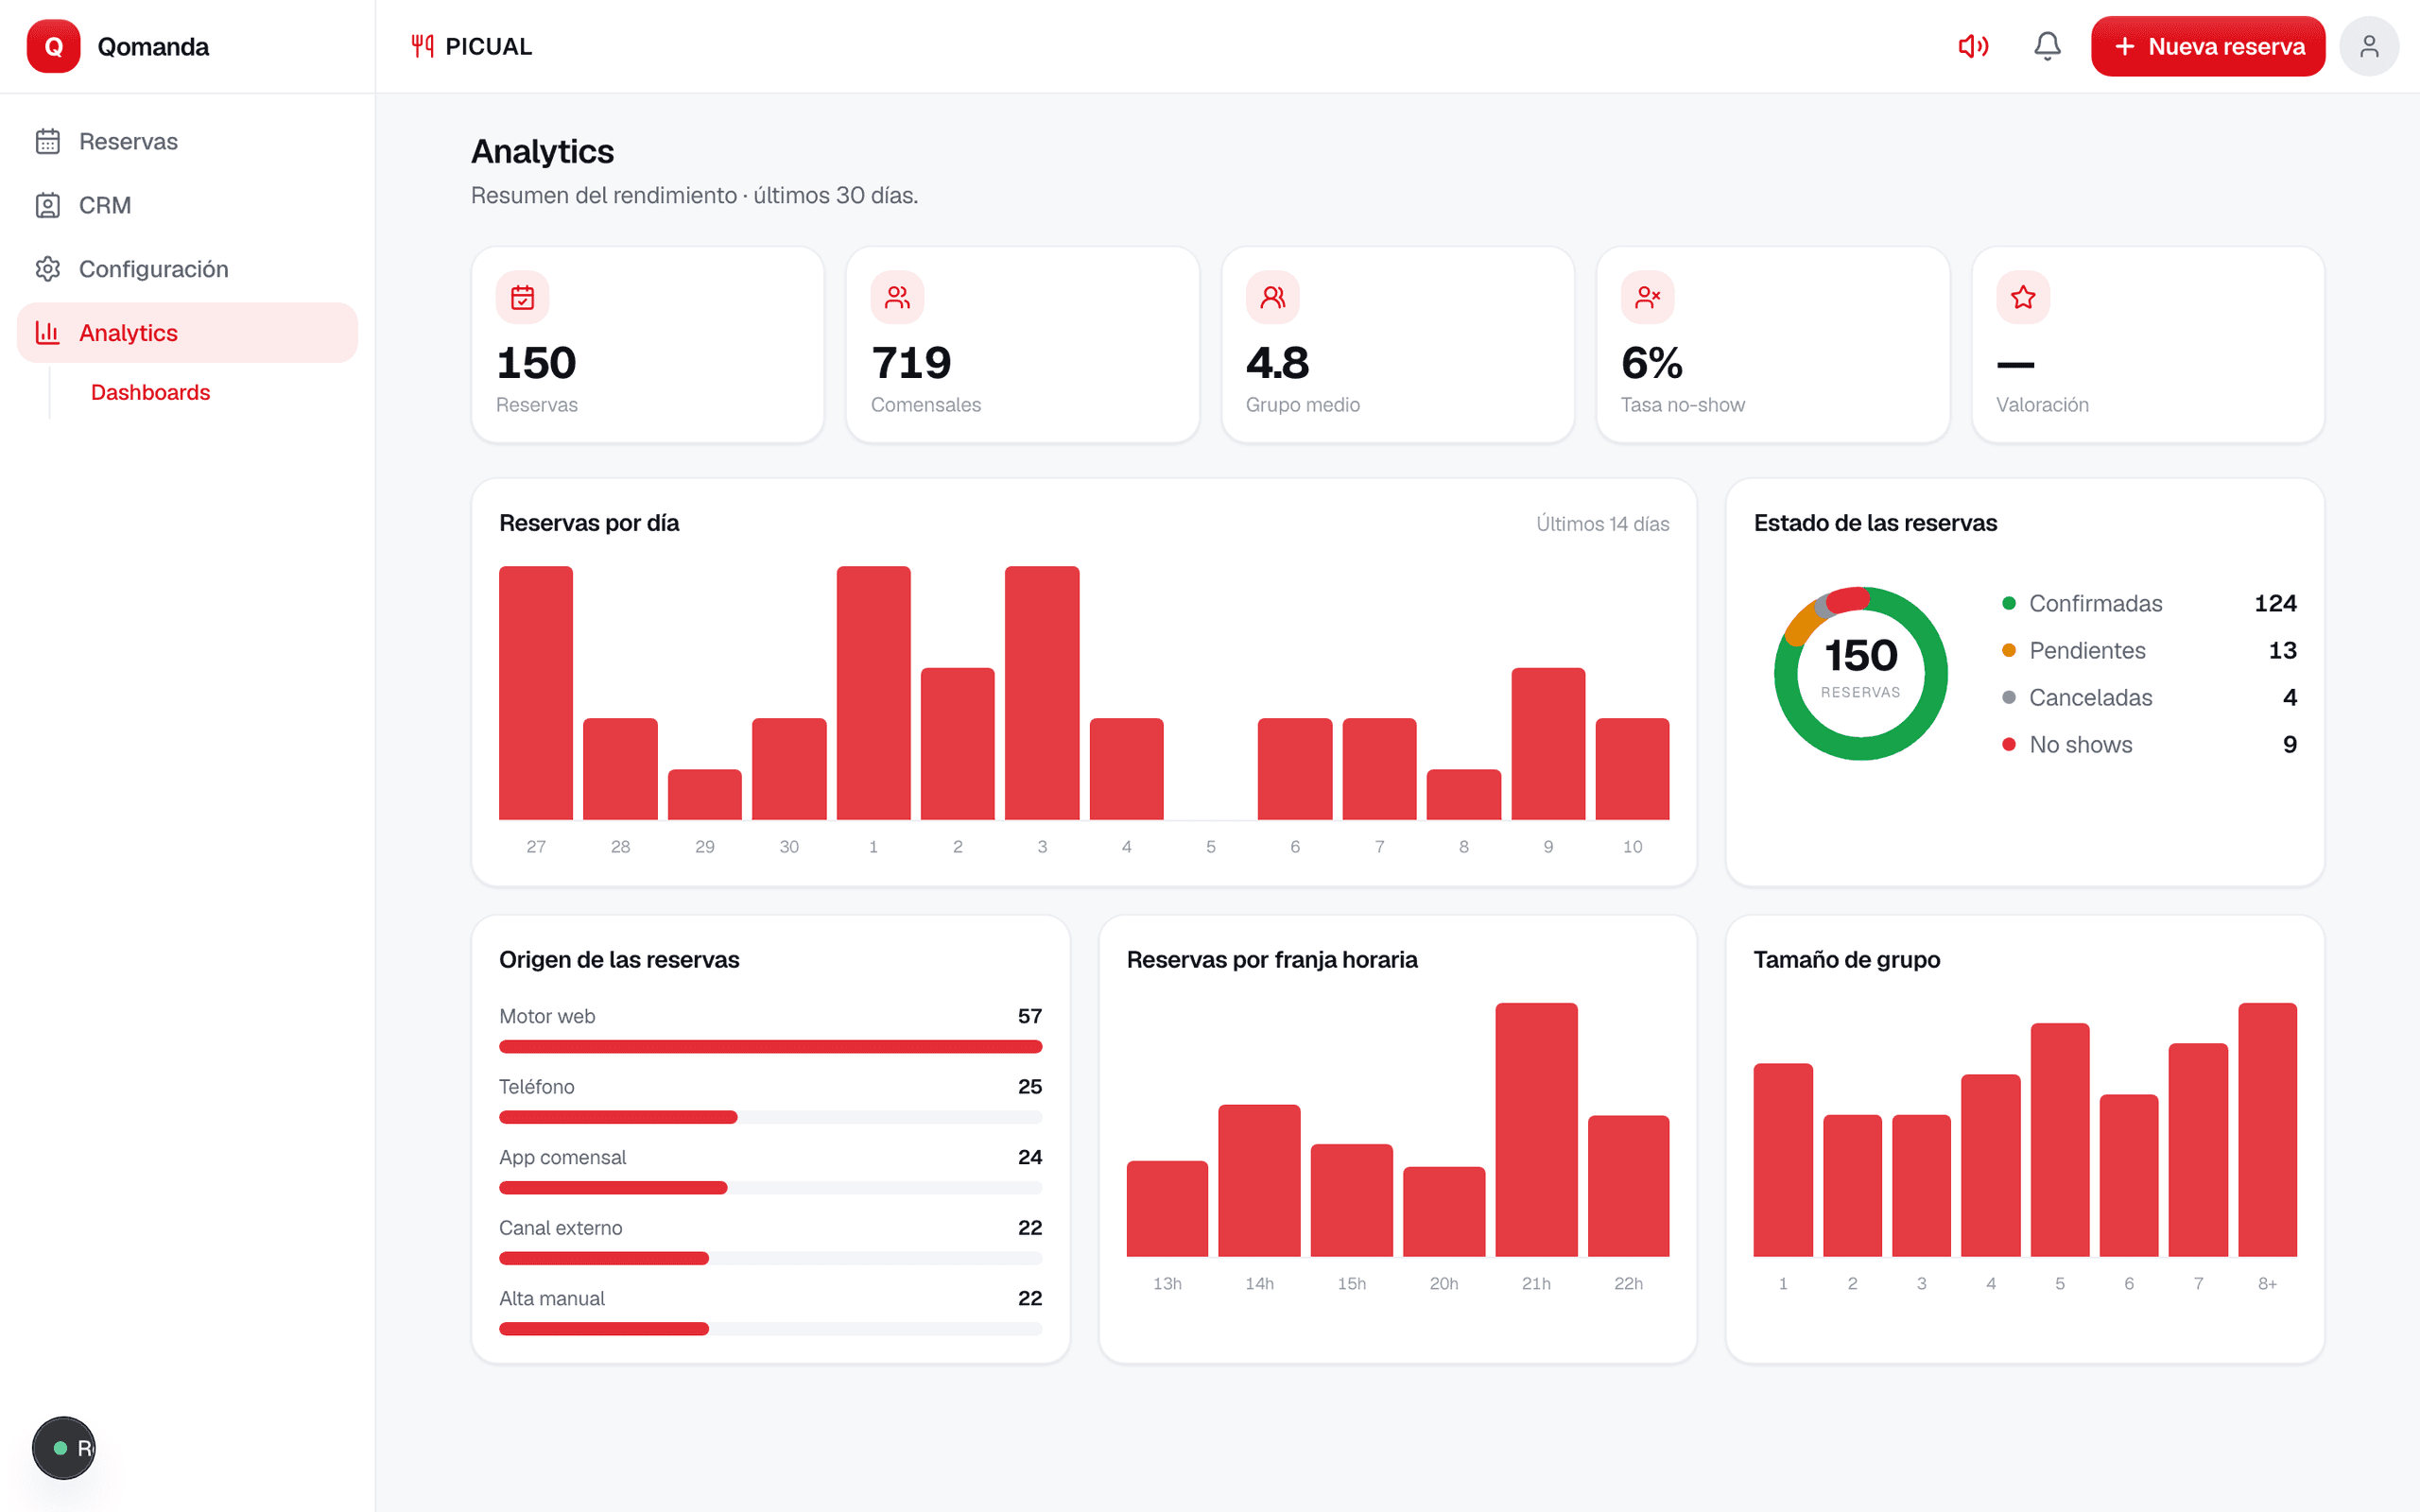Screen dimensions: 2420x1512
Task: Click the Últimos 14 días label
Action: [x=1602, y=524]
